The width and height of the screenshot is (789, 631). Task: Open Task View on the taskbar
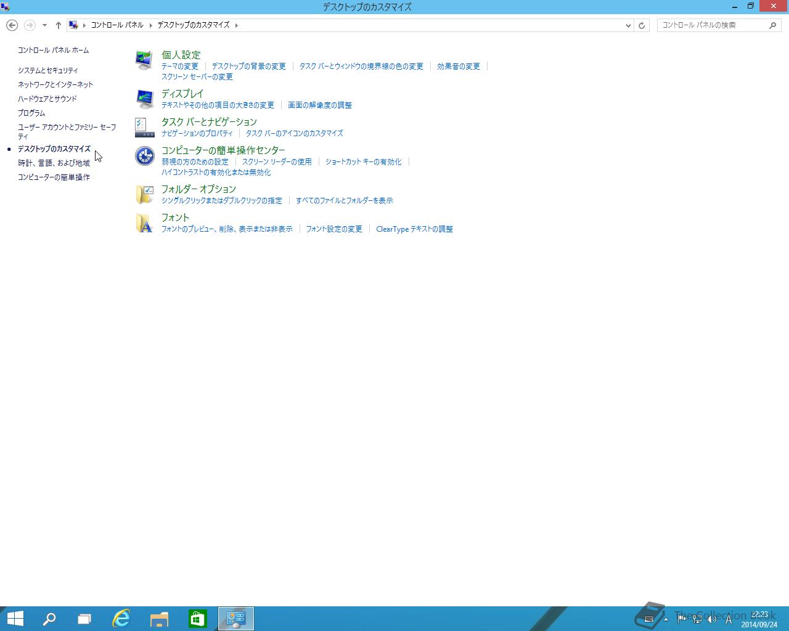(x=84, y=619)
